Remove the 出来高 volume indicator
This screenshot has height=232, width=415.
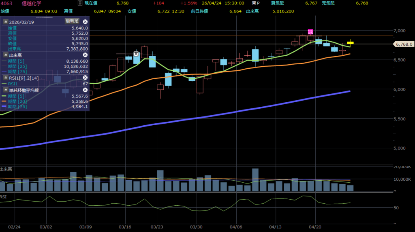click(x=85, y=55)
